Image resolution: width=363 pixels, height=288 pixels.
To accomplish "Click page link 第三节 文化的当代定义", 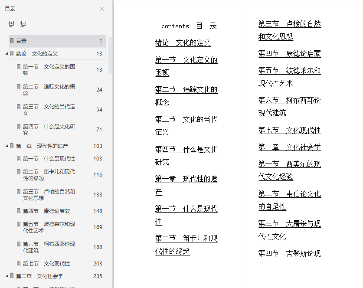I will (186, 126).
